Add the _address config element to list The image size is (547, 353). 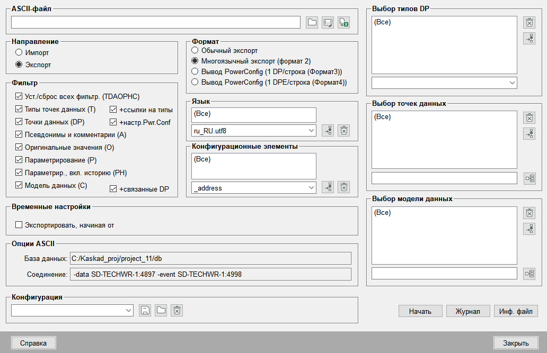[328, 187]
